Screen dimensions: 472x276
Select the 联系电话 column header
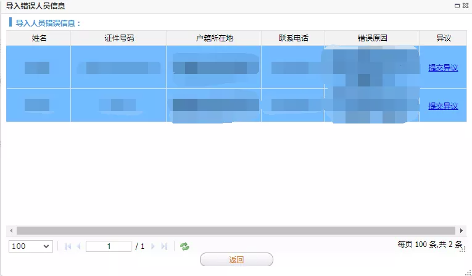click(x=292, y=38)
